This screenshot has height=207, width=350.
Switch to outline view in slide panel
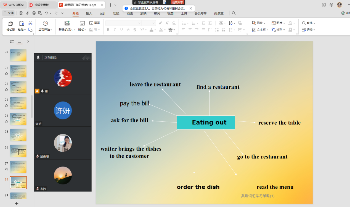(x=12, y=41)
